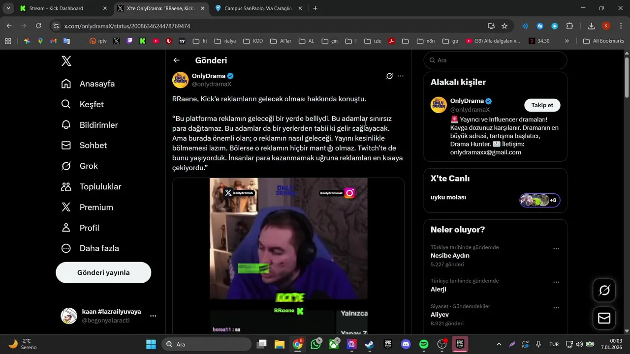Go to Anasayfa in sidebar
Viewport: 630px width, 354px height.
coord(88,84)
